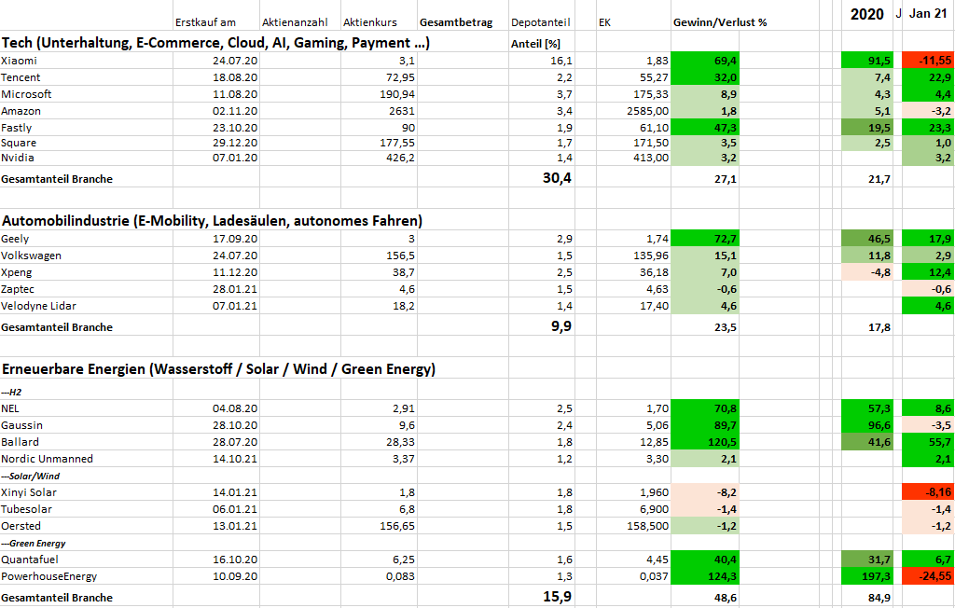Viewport: 955px width, 608px height.
Task: Click Ballard's gain cell 120,5
Action: pyautogui.click(x=705, y=442)
